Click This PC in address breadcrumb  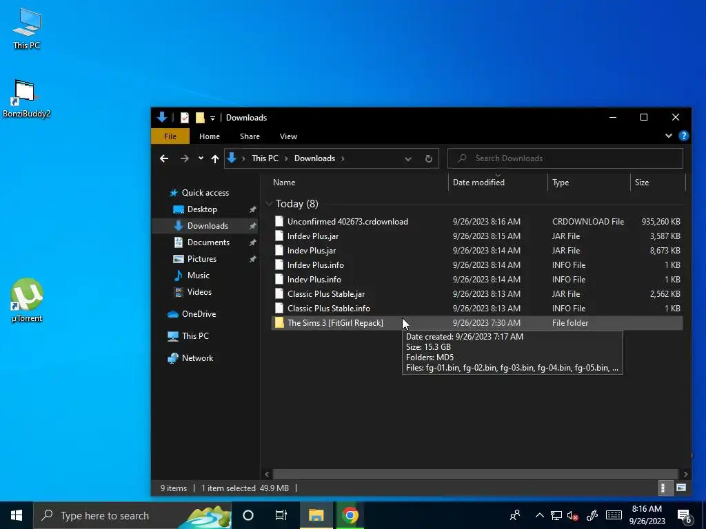[x=265, y=158]
